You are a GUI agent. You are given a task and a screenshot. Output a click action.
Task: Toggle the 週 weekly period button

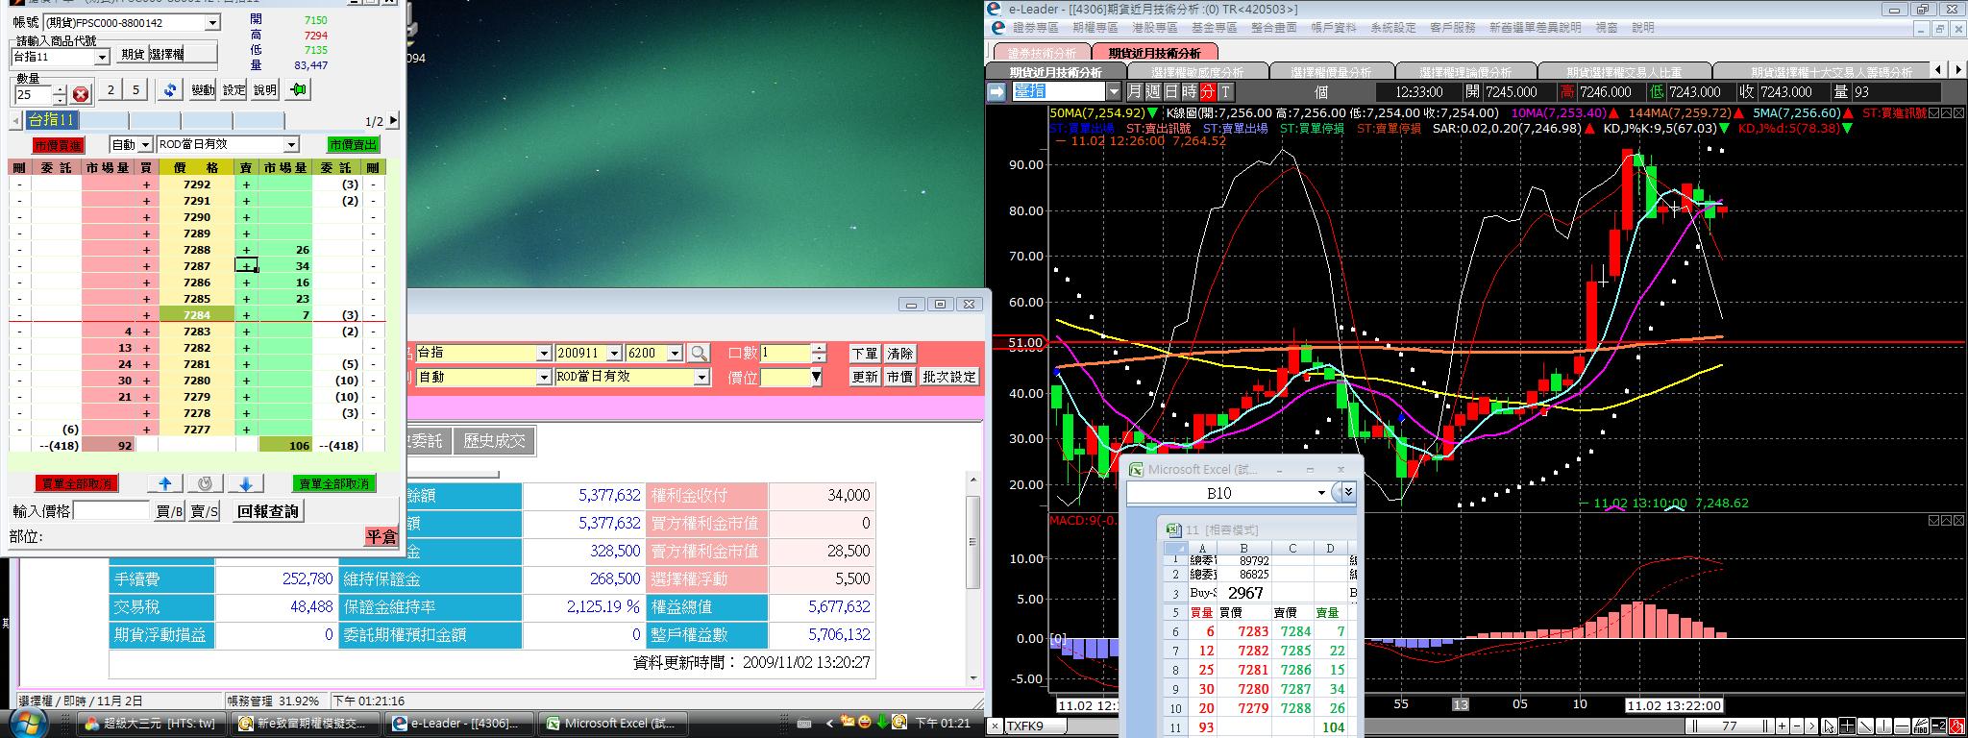click(1152, 92)
